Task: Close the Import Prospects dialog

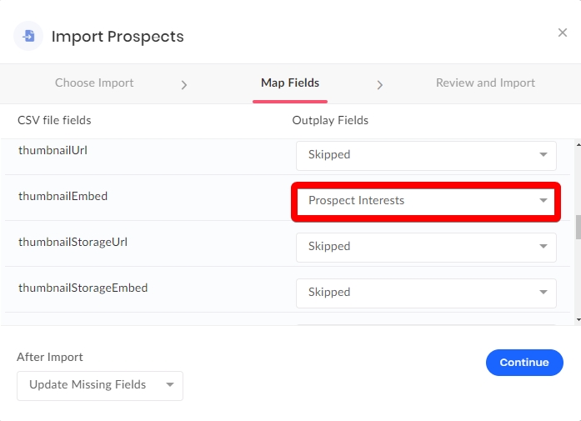Action: point(563,33)
